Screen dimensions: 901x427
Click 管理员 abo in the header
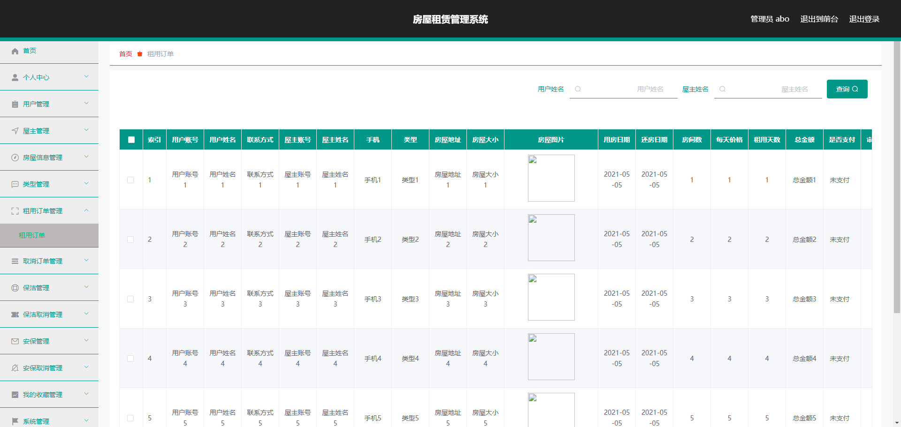click(770, 19)
